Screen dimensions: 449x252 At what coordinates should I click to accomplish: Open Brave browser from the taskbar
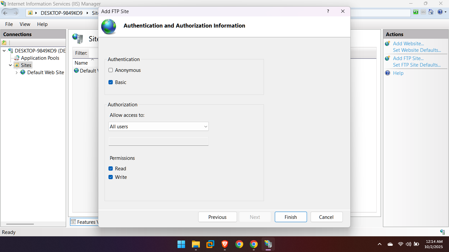225,244
